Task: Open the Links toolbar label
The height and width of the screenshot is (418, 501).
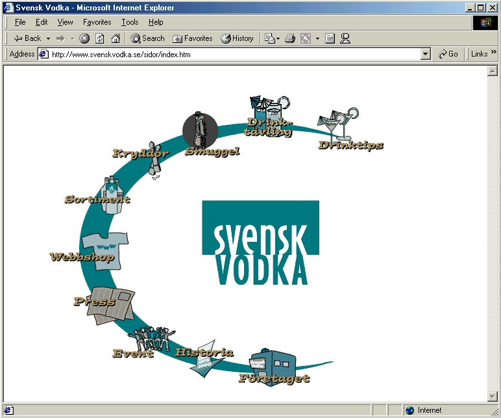Action: [x=479, y=54]
